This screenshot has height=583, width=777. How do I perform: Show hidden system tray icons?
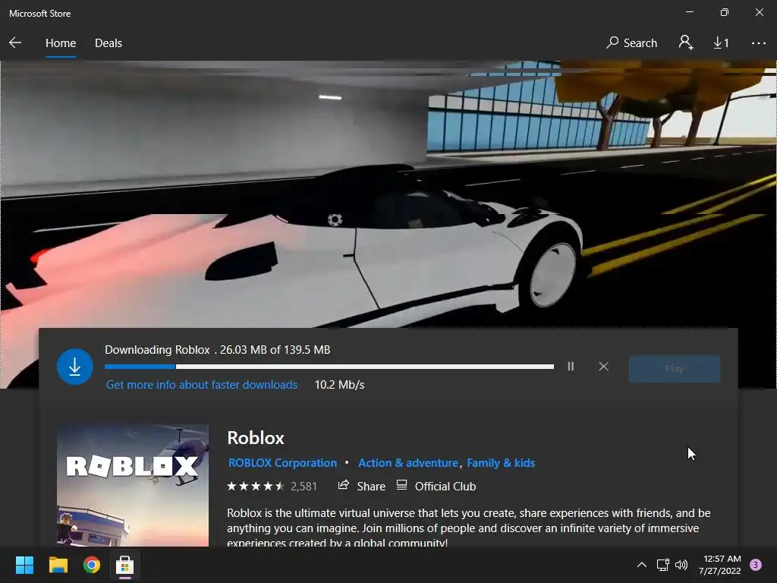coord(641,565)
